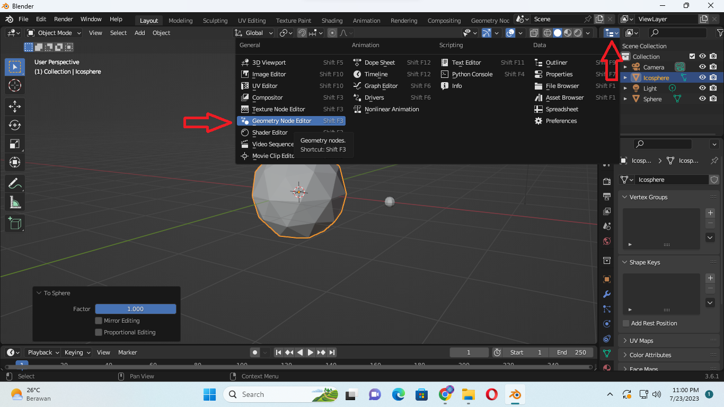Open the Render menu in top bar
Image resolution: width=724 pixels, height=407 pixels.
(64, 19)
